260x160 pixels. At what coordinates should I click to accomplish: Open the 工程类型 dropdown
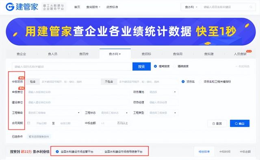tap(163, 113)
